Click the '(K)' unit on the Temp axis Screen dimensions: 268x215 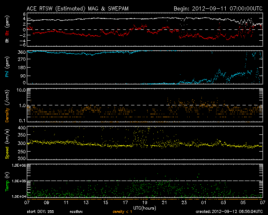pyautogui.click(x=7, y=176)
